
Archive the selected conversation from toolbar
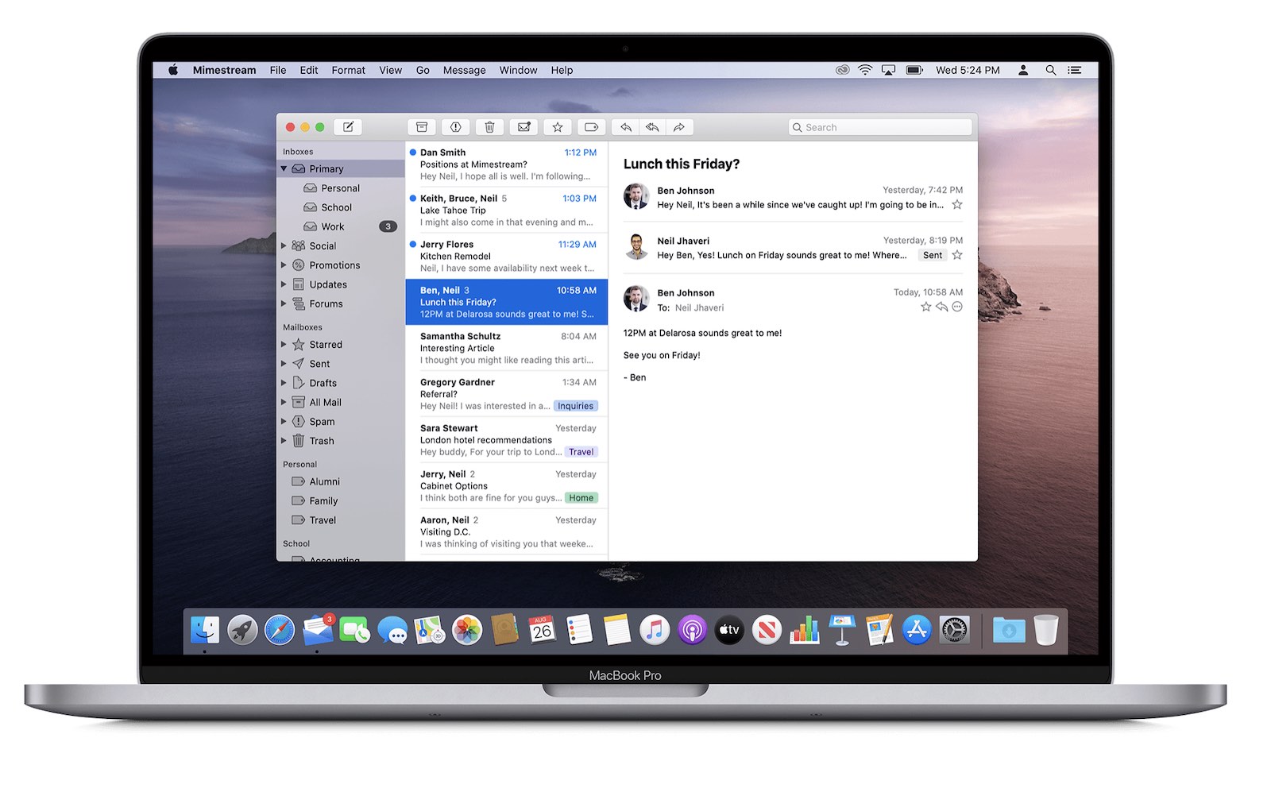point(422,127)
